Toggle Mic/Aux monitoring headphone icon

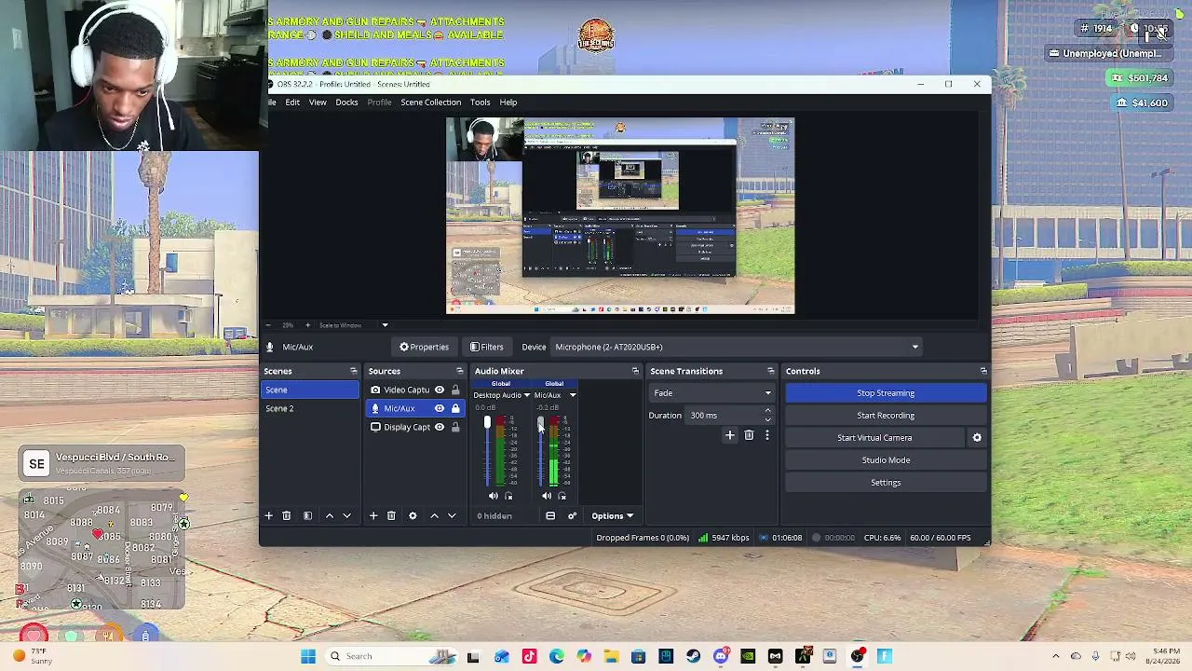pos(562,496)
